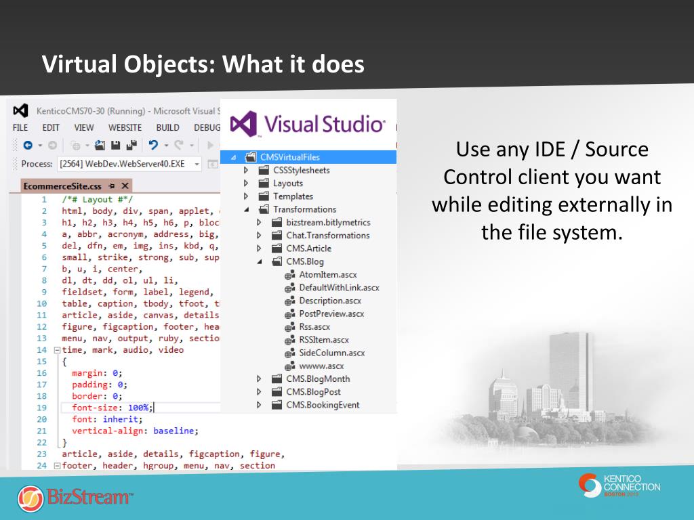Expand the CSSStylesheets folder
Image resolution: width=694 pixels, height=520 pixels.
(246, 170)
